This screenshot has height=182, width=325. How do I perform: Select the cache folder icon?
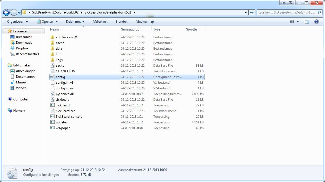pyautogui.click(x=53, y=43)
